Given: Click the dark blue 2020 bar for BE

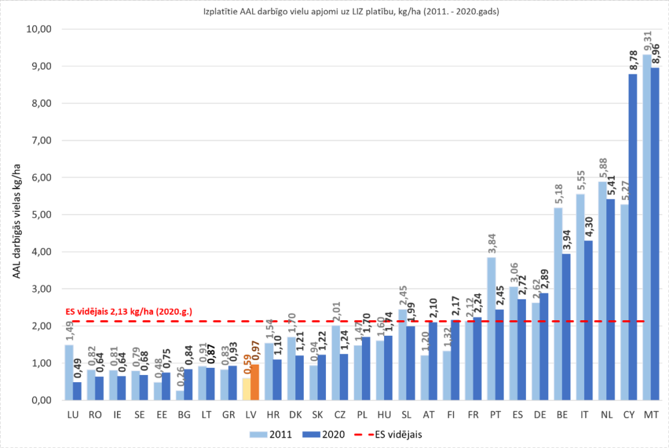Looking at the screenshot, I should pyautogui.click(x=566, y=327).
